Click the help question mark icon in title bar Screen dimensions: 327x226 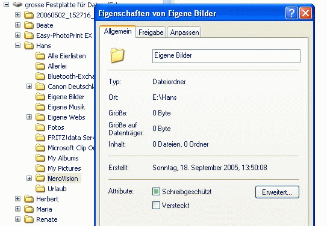click(291, 13)
